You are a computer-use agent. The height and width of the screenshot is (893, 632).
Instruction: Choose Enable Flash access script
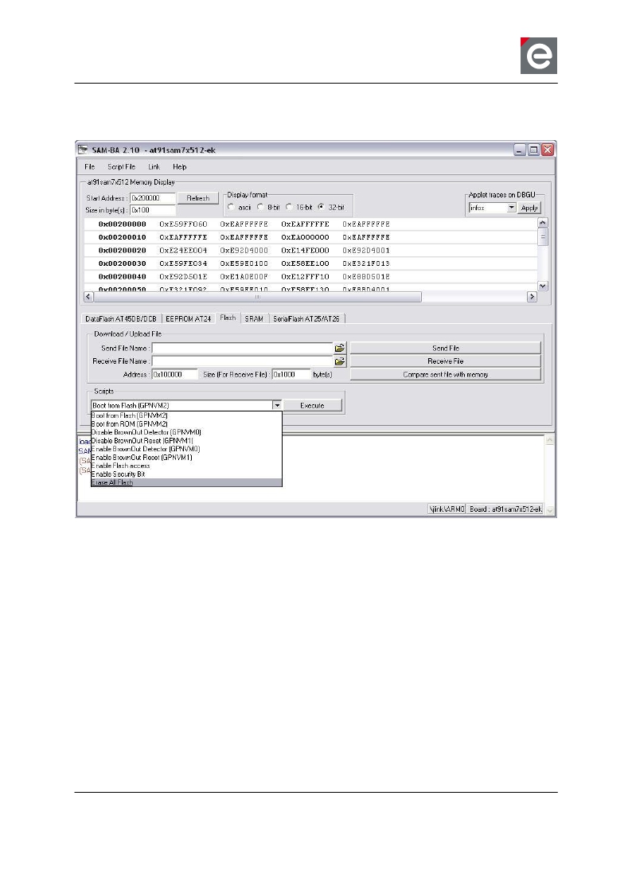[186, 466]
